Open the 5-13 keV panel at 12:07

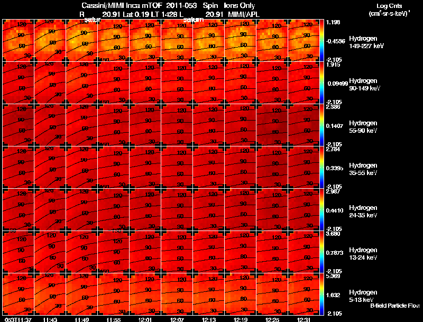pos(177,295)
